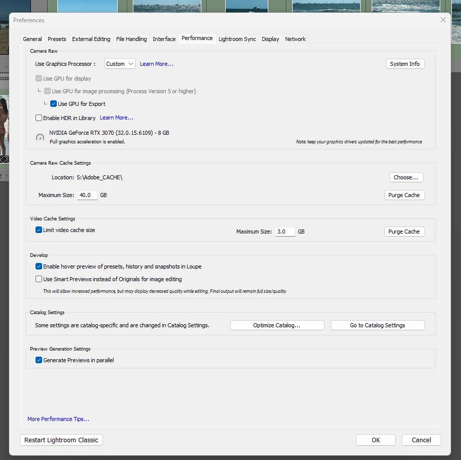Switch to the Display tab
Viewport: 461px width, 460px height.
tap(270, 39)
